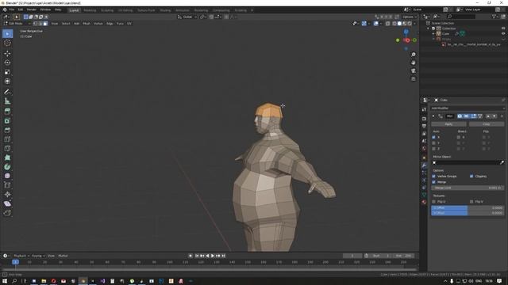
Task: Open the Add Modifier dropdown
Action: [468, 108]
